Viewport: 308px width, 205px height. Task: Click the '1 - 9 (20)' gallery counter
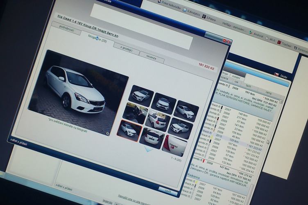176,159
